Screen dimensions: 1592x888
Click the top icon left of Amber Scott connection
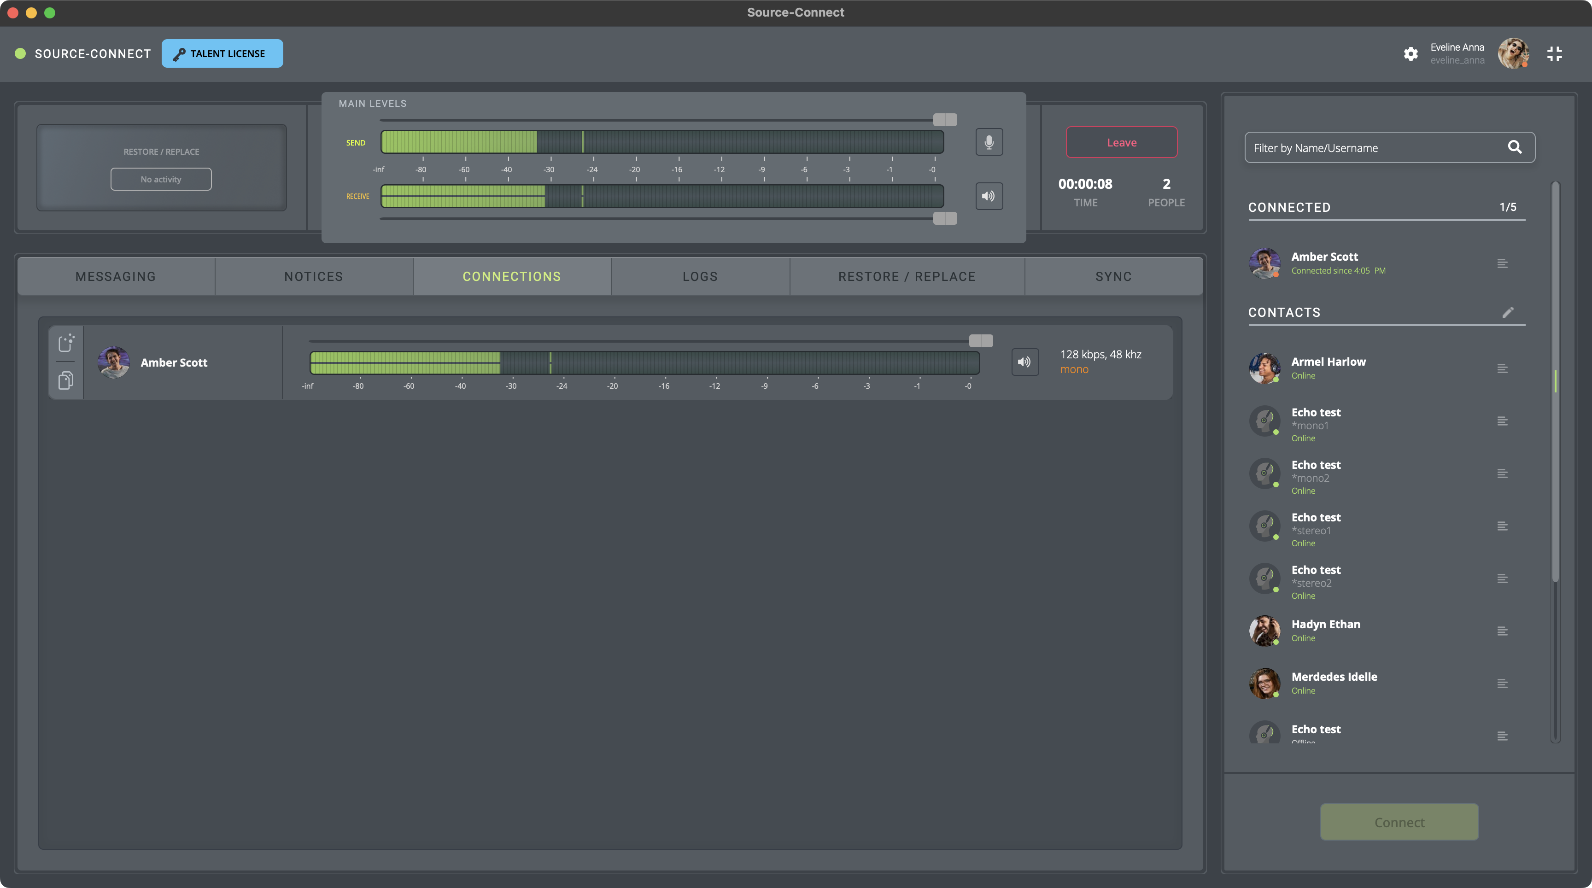tap(66, 342)
